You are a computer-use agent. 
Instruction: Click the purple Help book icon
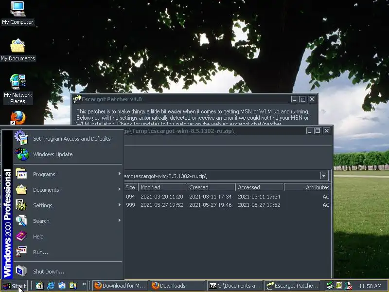21,236
